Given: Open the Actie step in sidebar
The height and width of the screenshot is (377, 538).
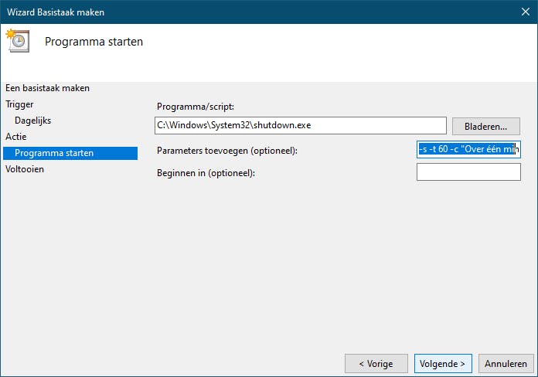Looking at the screenshot, I should coord(16,137).
